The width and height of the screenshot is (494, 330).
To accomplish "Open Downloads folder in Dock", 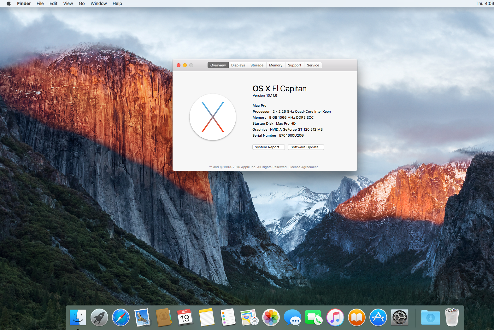I will point(431,317).
